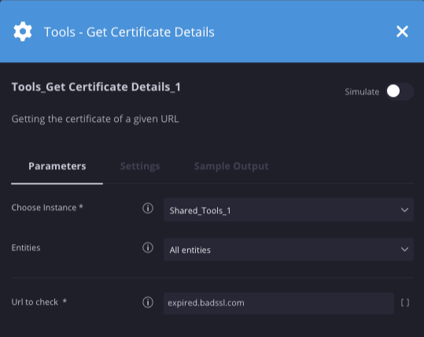
Task: Click the expired.badssl.com URL input field
Action: click(x=278, y=303)
